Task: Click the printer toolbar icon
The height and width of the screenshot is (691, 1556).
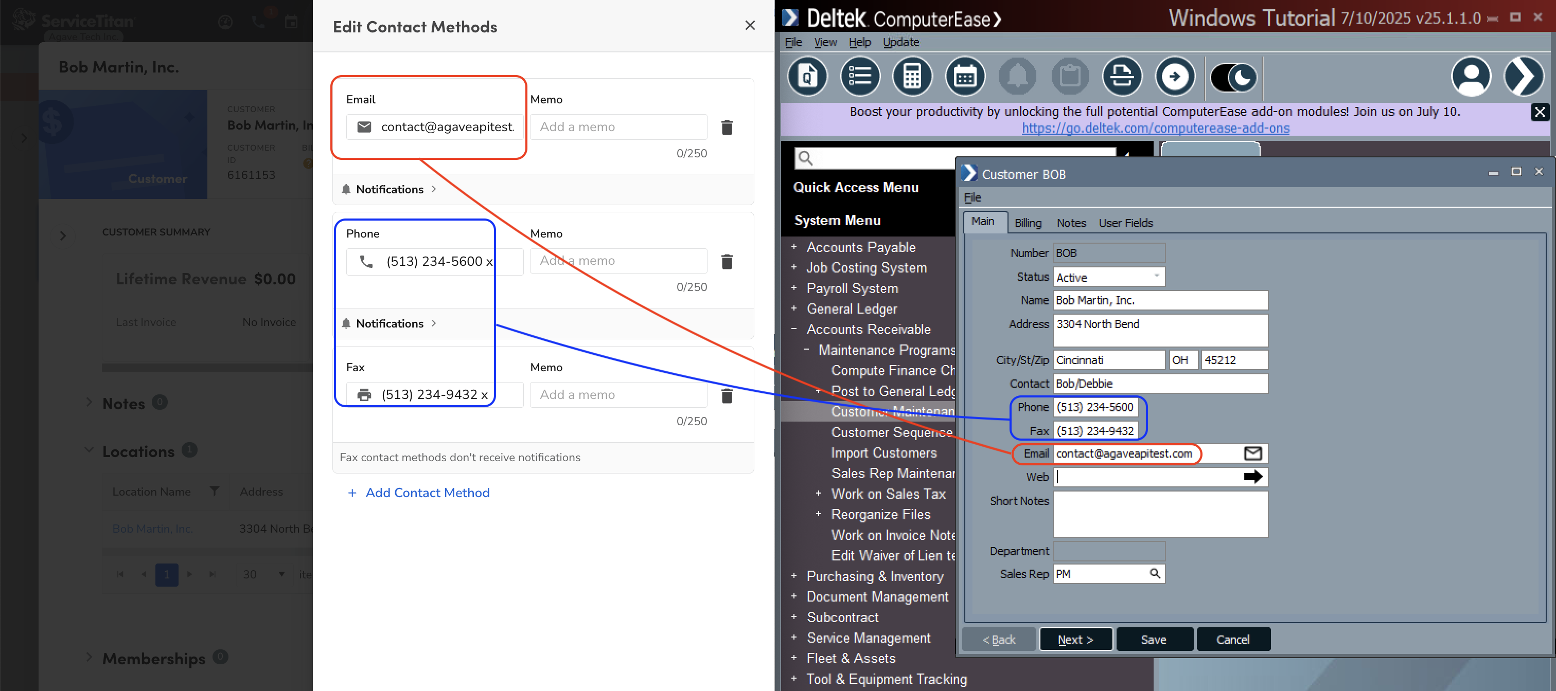Action: pos(1122,77)
